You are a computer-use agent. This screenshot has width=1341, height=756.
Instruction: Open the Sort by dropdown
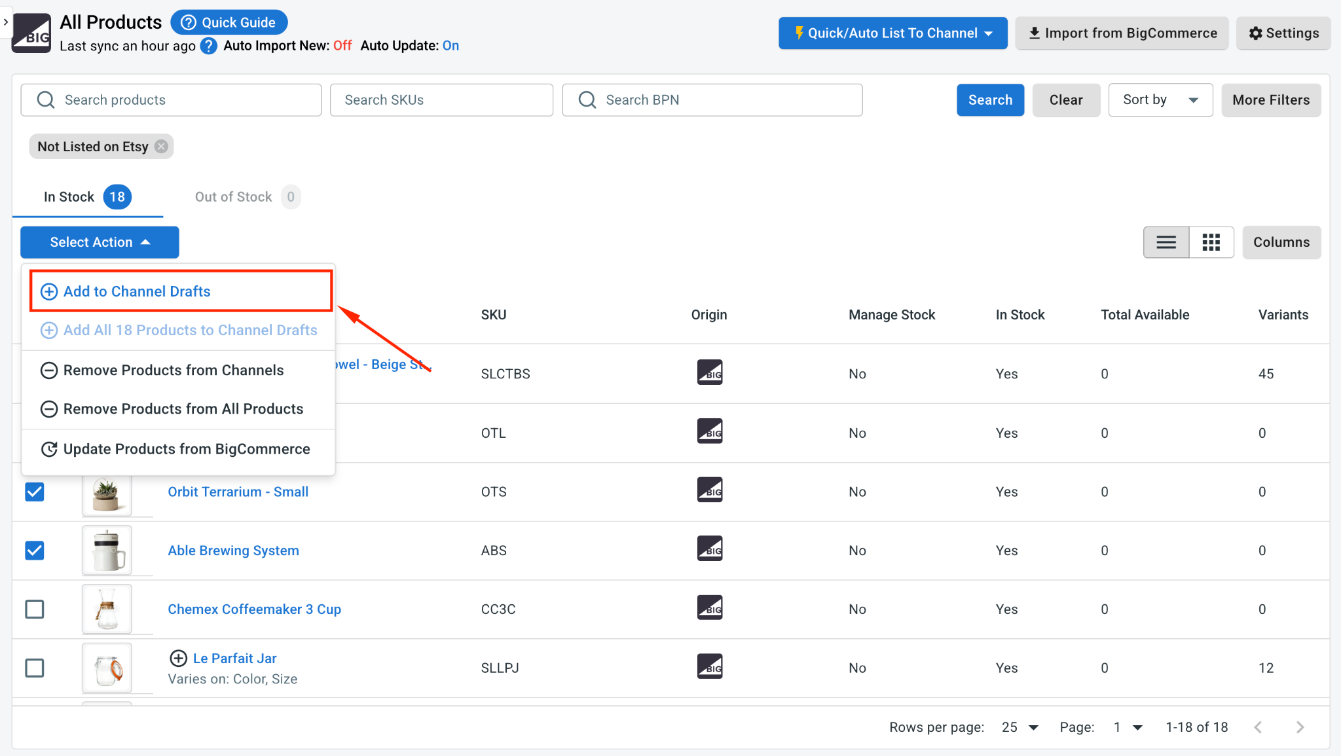tap(1160, 99)
